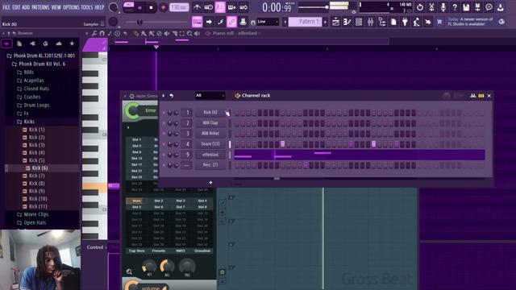Click the Perc (7) channel button

pos(210,165)
